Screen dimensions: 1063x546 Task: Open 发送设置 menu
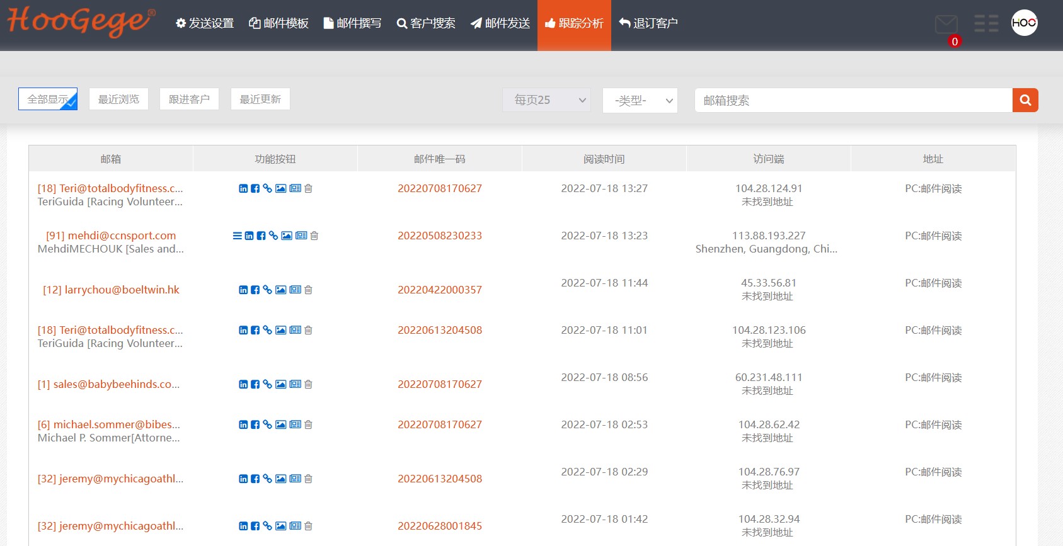(205, 23)
